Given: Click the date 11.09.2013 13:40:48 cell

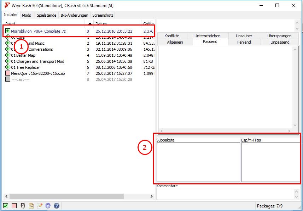Looking at the screenshot, I should [x=114, y=55].
